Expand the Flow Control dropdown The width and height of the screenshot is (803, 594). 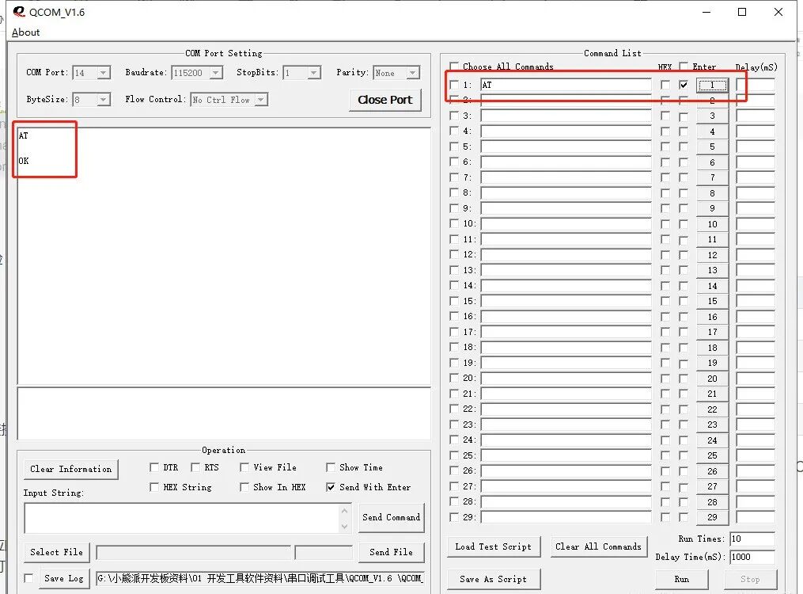tap(261, 100)
